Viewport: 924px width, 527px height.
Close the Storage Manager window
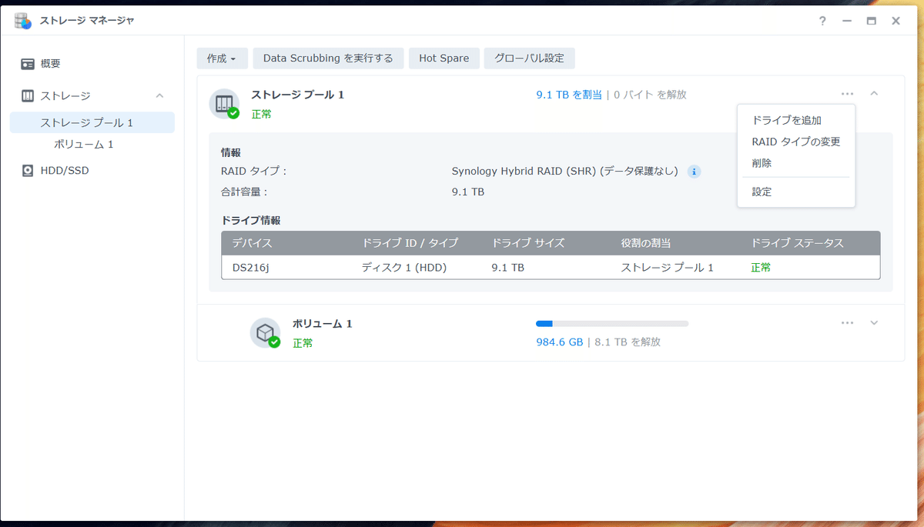click(x=896, y=21)
